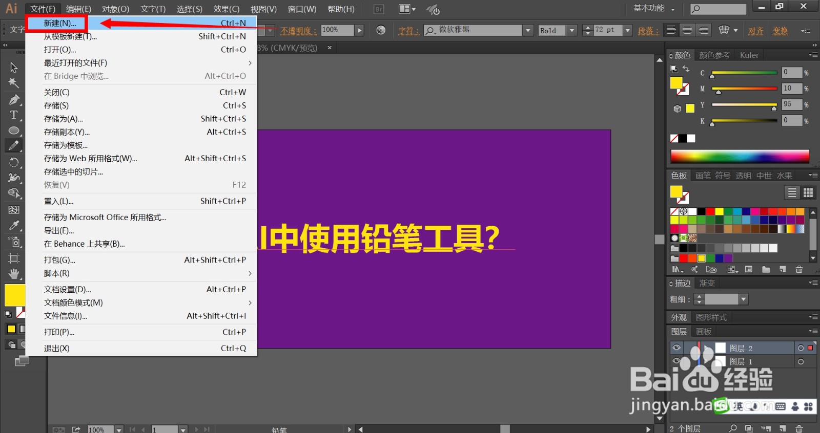
Task: Open 字符 panel link
Action: click(408, 31)
